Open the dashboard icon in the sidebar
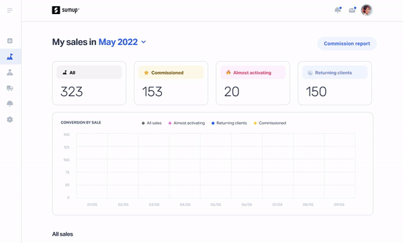403x243 pixels. (10, 40)
